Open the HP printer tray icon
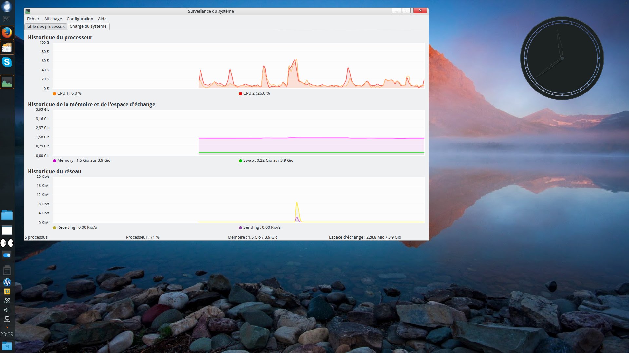This screenshot has height=353, width=629. point(7,282)
